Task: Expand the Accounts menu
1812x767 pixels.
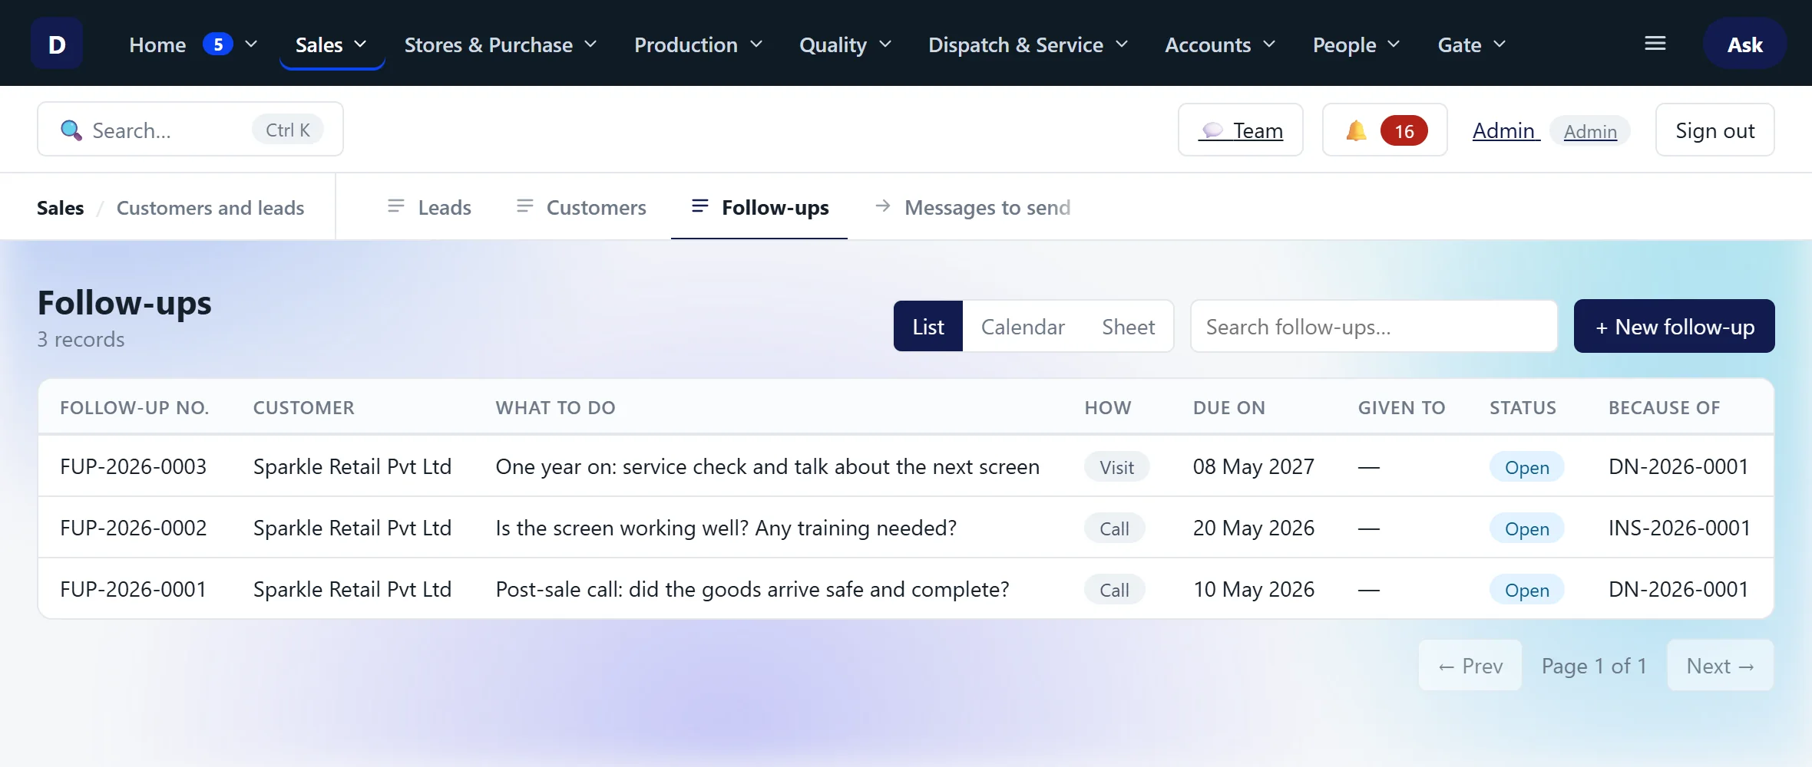Action: click(1220, 44)
